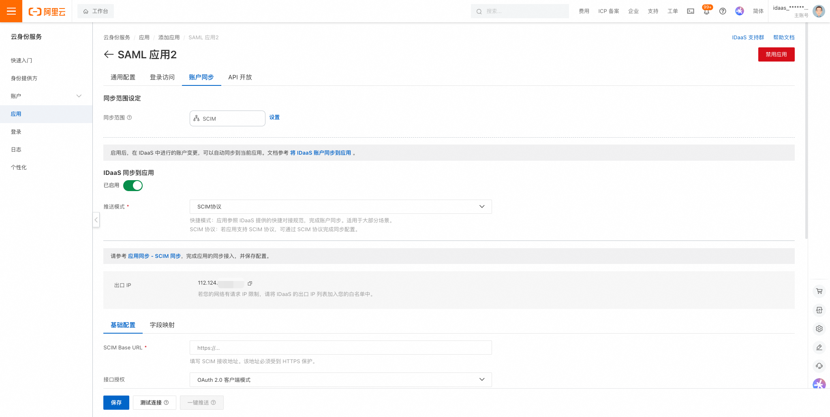Open the ICP 备案 top menu
Image resolution: width=830 pixels, height=417 pixels.
click(x=609, y=11)
